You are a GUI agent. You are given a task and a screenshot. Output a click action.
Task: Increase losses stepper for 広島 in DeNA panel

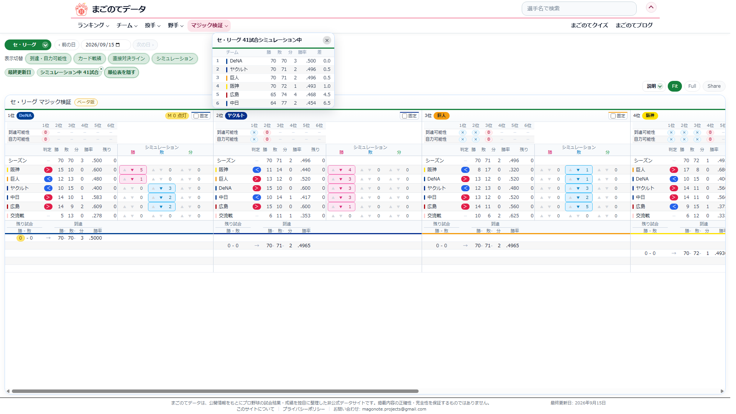153,207
